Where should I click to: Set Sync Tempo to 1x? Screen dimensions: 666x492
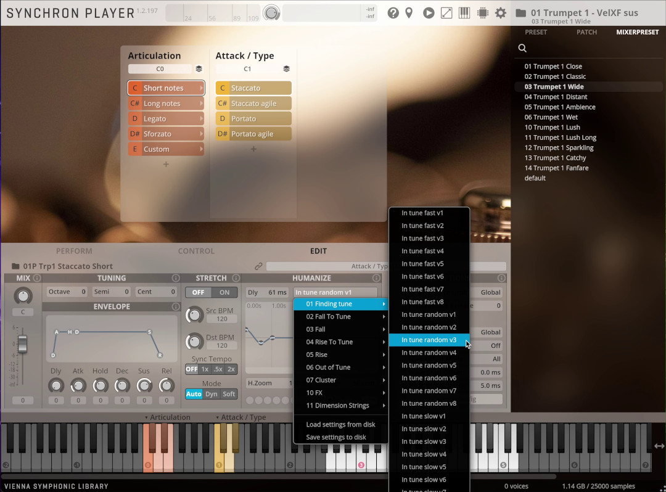205,369
